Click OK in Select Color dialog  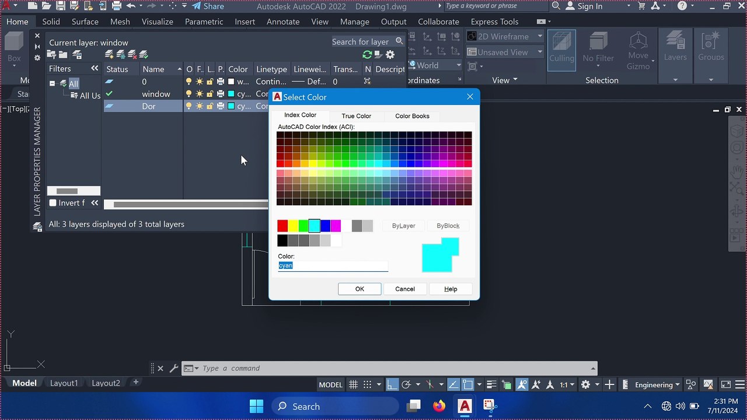pos(359,289)
